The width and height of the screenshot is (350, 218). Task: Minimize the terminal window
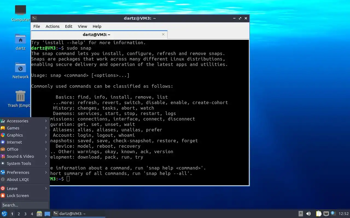(234, 18)
